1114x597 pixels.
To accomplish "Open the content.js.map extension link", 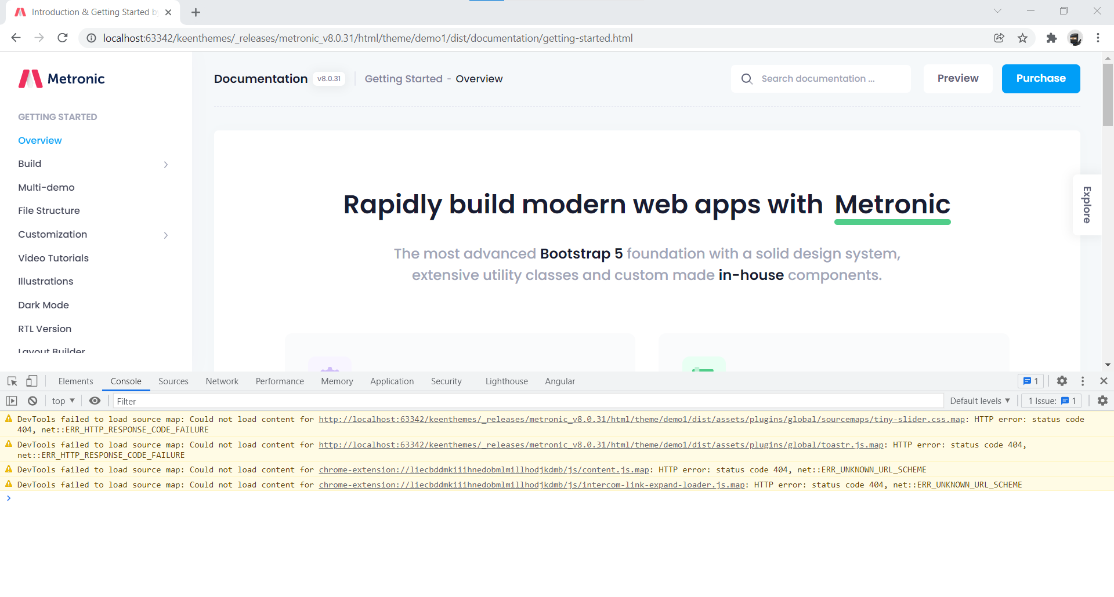I will (484, 469).
